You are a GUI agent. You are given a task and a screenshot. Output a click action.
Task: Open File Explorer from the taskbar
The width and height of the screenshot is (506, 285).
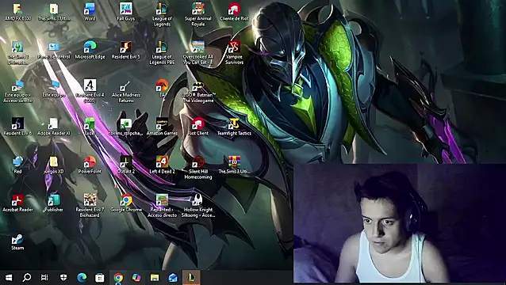coord(155,277)
